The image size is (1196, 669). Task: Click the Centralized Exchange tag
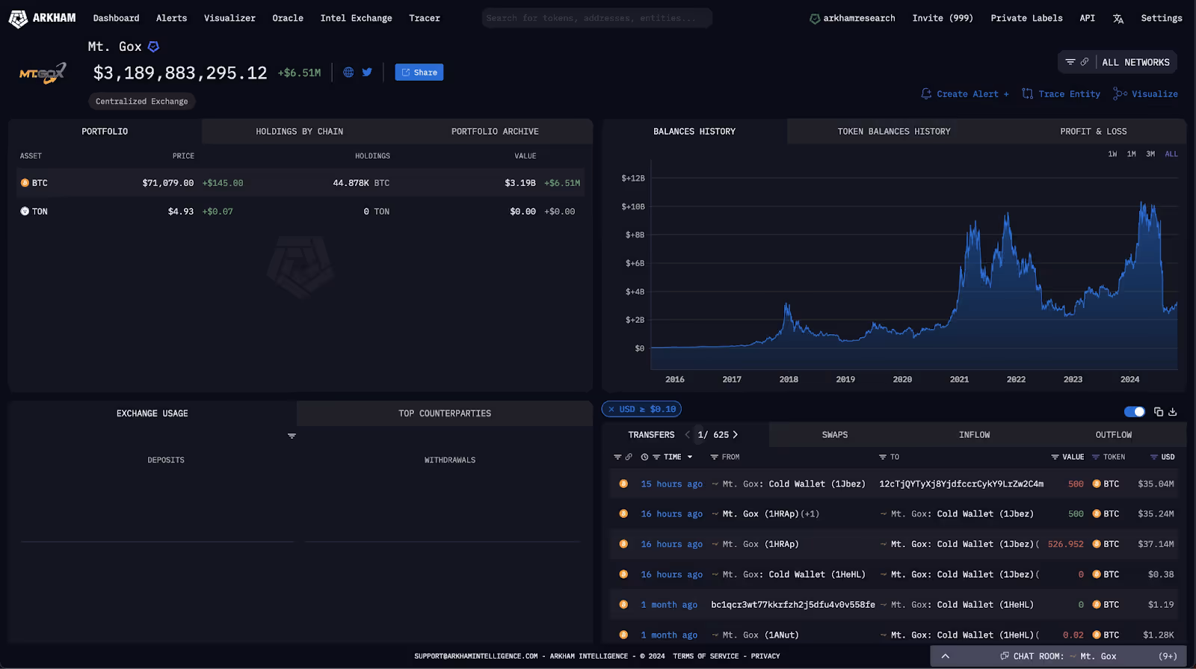[x=142, y=102]
